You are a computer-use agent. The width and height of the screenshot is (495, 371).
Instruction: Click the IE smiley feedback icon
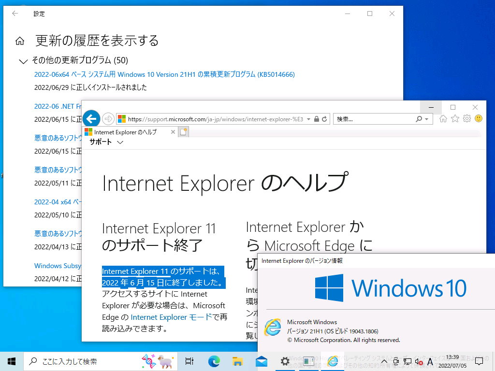pos(479,119)
